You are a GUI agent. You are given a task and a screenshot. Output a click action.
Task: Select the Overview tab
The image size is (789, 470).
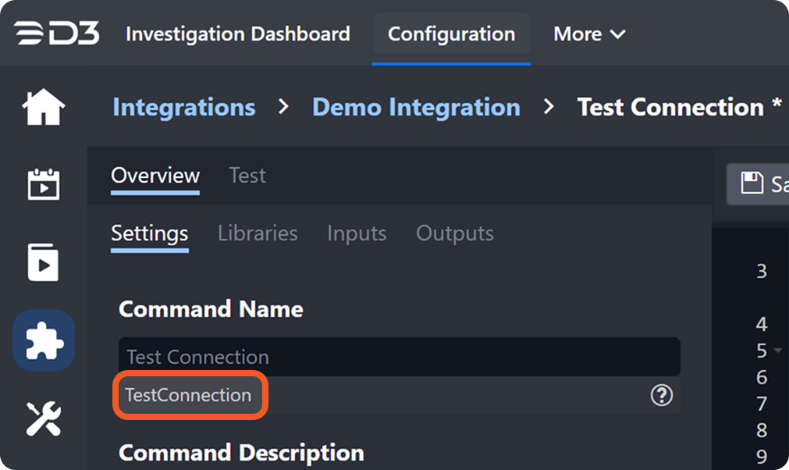pyautogui.click(x=155, y=176)
